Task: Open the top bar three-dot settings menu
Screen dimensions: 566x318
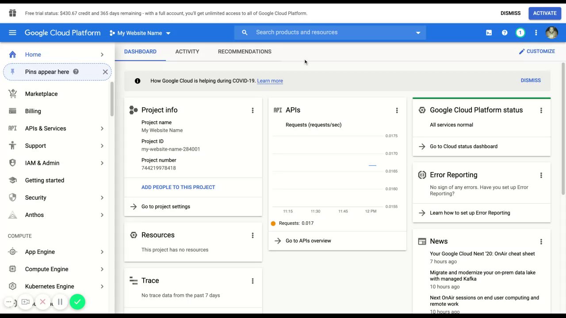Action: click(x=536, y=33)
